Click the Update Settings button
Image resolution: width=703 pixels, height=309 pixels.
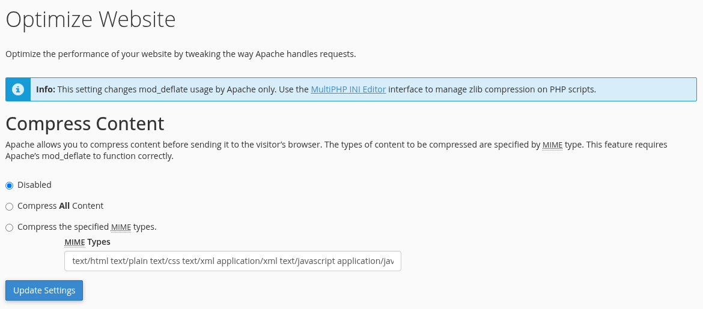click(x=44, y=290)
